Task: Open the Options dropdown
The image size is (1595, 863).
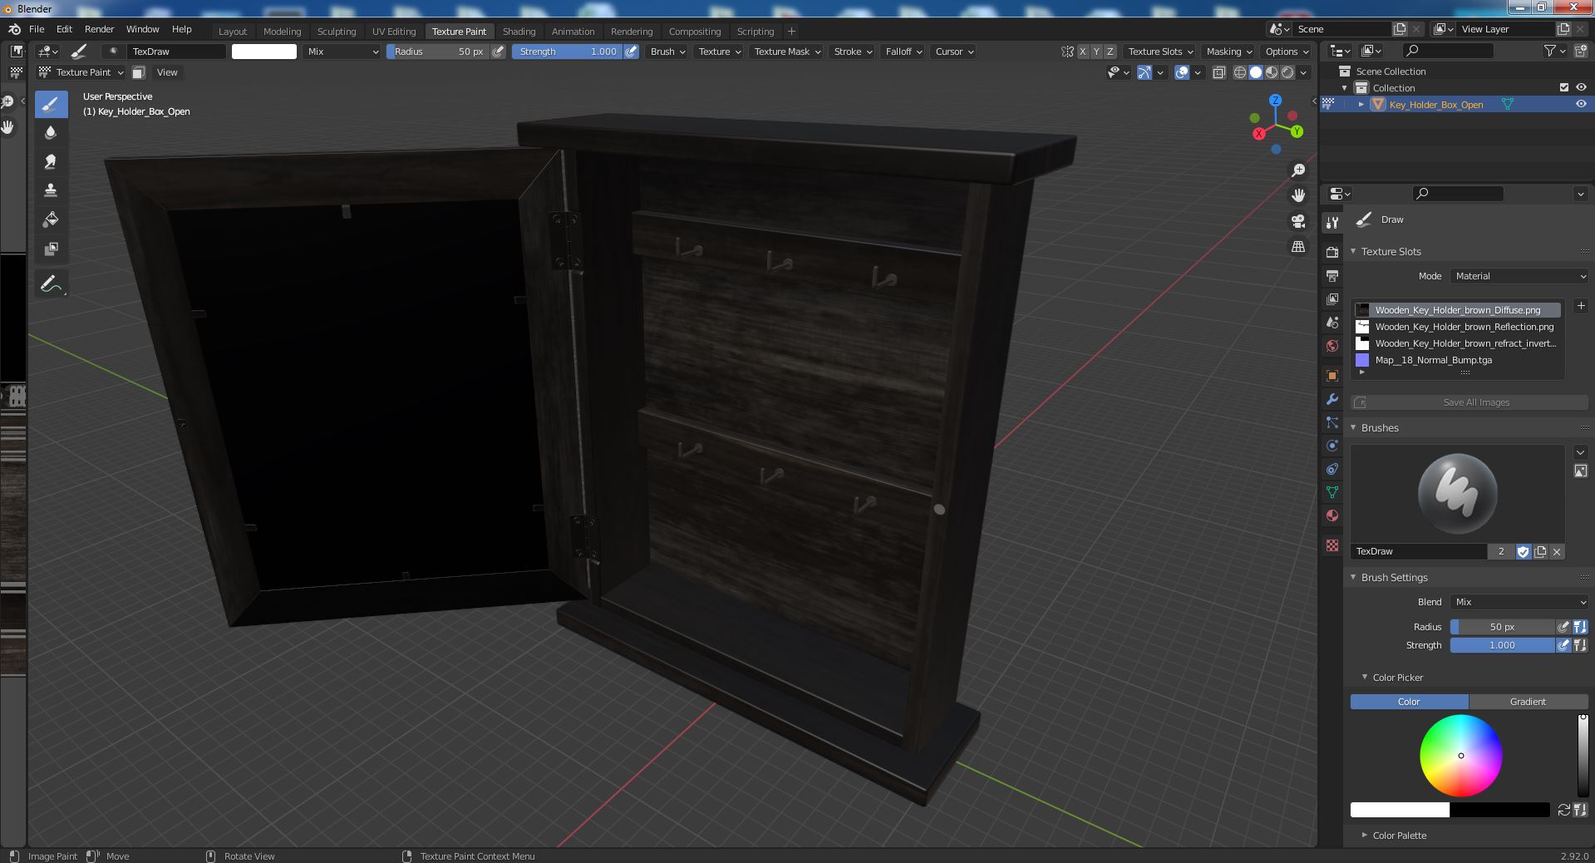Action: click(1287, 52)
